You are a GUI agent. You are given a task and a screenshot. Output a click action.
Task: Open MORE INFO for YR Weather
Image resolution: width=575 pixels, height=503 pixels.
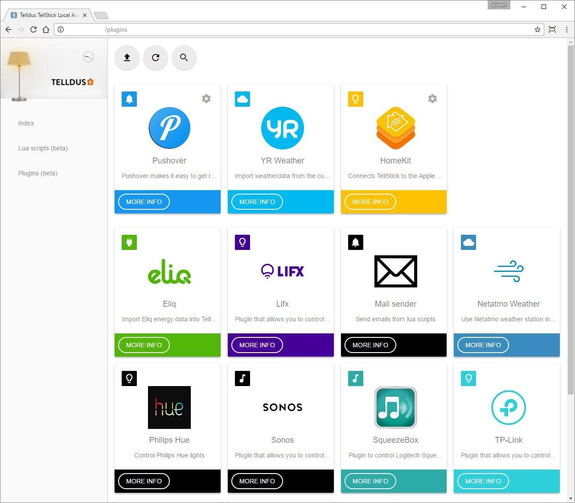click(x=257, y=202)
